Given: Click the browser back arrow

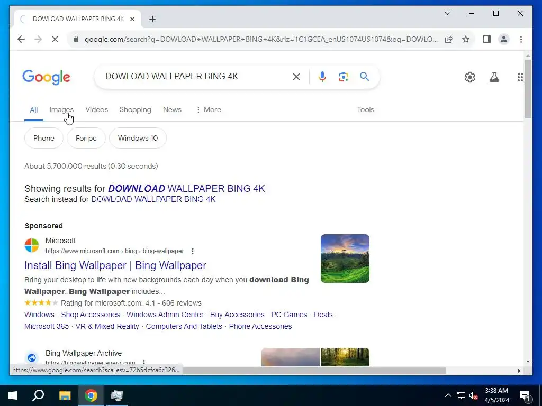Looking at the screenshot, I should click(21, 39).
